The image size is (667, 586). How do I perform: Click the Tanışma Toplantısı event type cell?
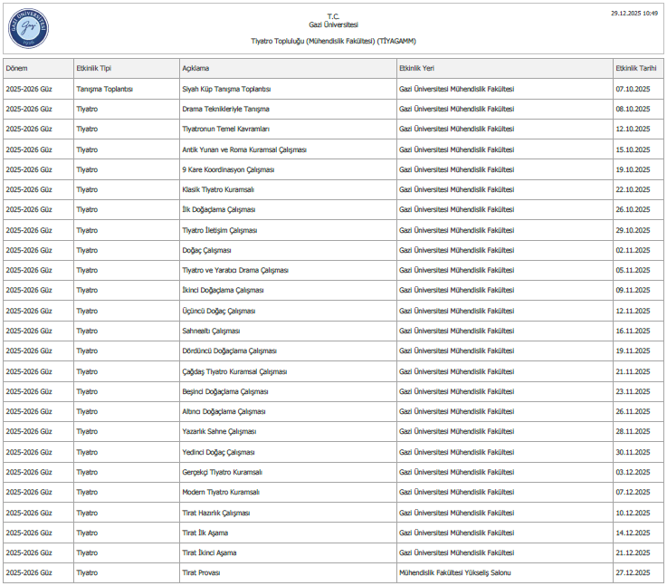click(105, 89)
